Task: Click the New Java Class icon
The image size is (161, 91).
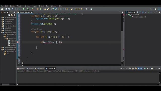Action: pos(40,9)
